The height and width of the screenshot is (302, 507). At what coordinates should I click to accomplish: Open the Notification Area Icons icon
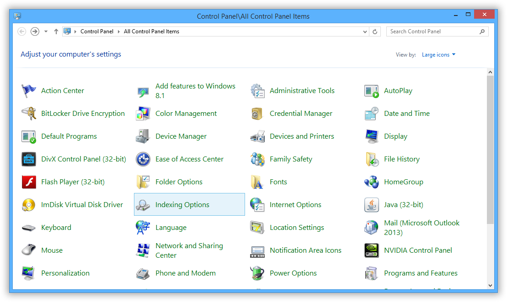pyautogui.click(x=257, y=251)
